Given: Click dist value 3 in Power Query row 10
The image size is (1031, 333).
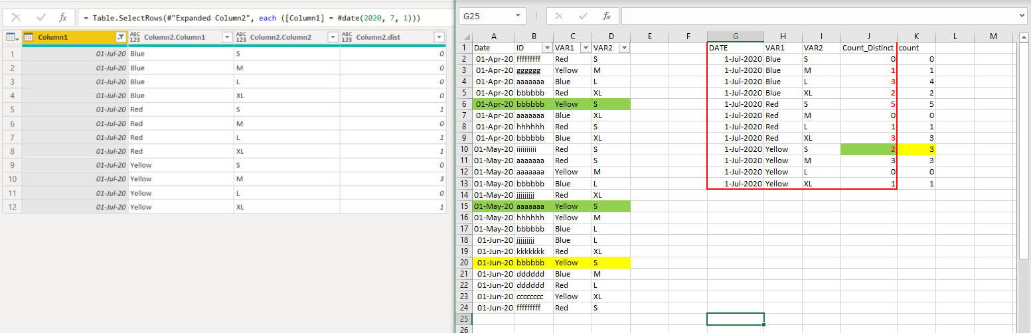Looking at the screenshot, I should point(393,179).
